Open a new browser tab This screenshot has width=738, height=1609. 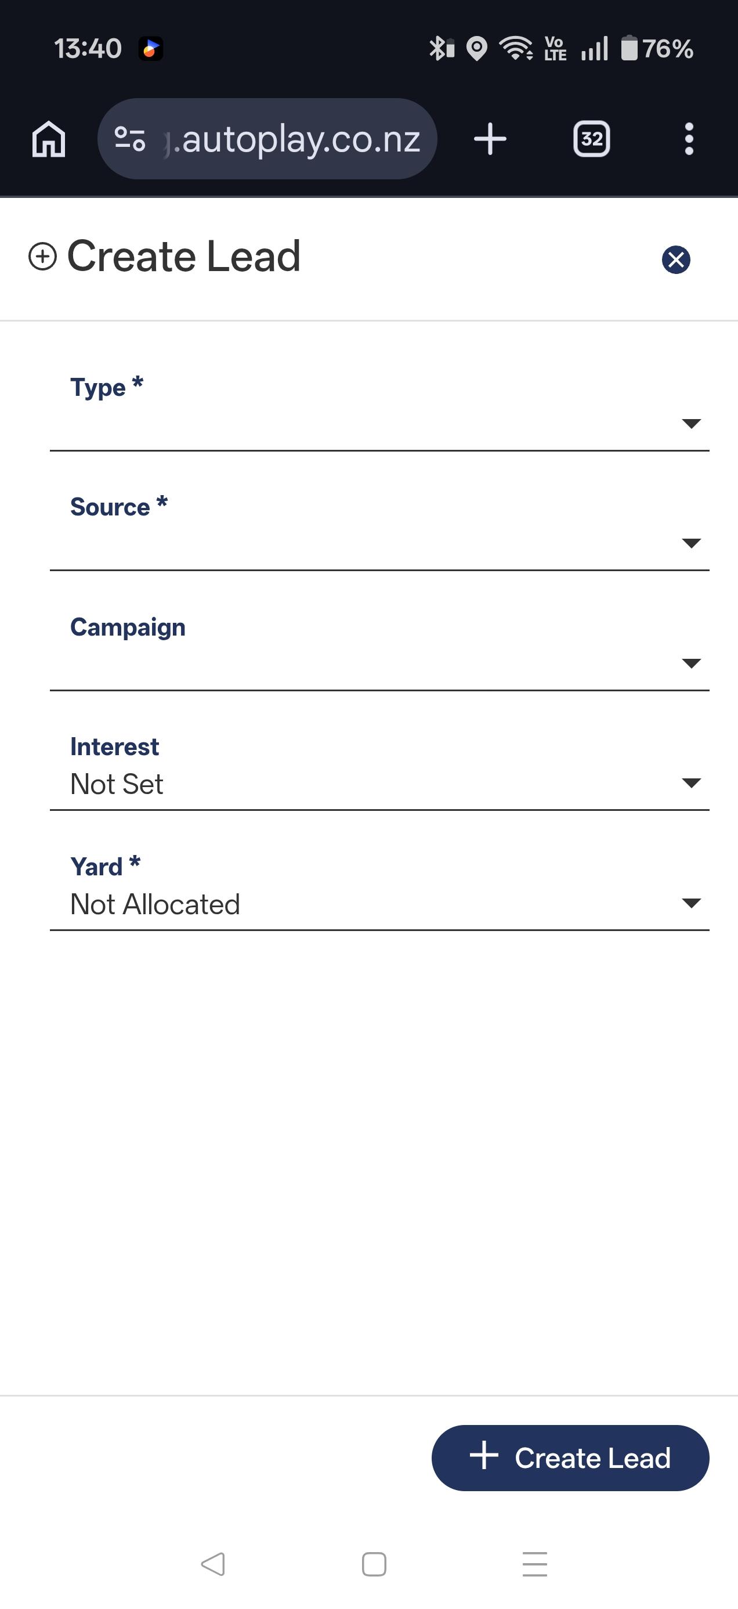[490, 139]
